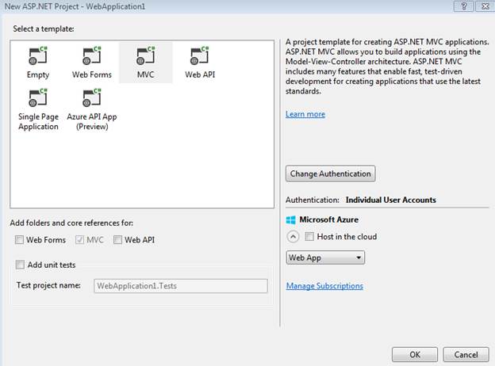Open the Learn more link

305,114
